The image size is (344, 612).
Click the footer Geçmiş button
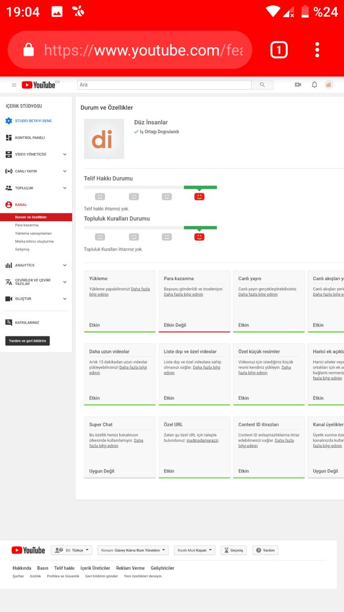234,550
